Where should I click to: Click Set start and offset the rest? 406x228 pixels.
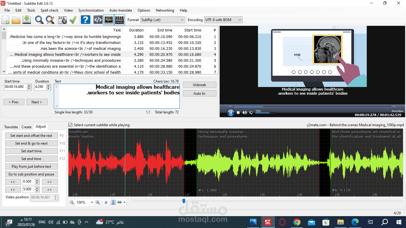pos(31,135)
